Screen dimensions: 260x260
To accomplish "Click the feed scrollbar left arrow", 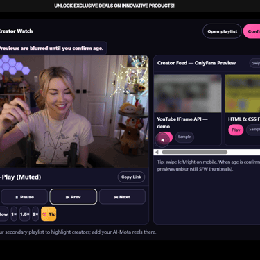I will coord(157,152).
